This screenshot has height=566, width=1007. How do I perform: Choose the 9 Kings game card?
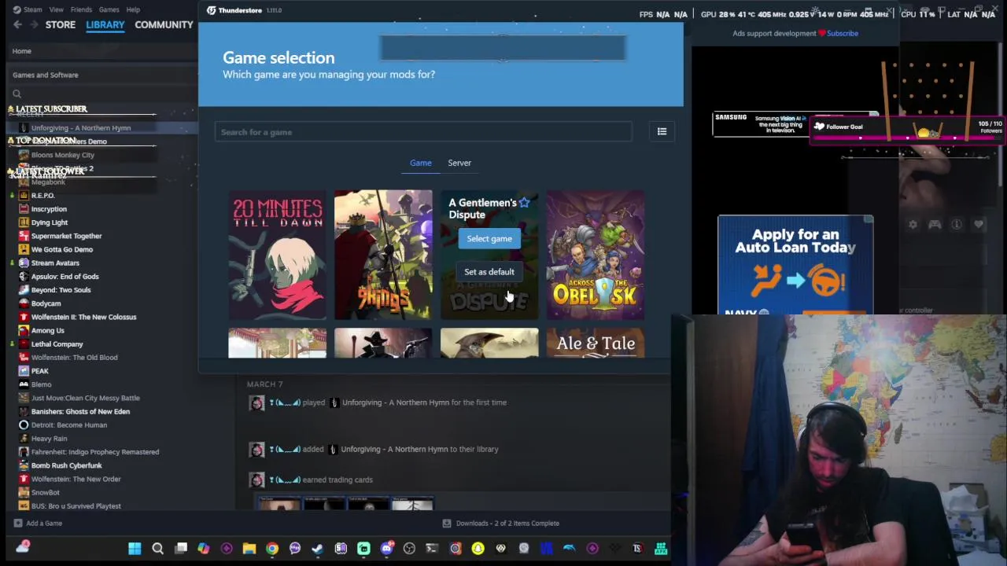coord(383,255)
